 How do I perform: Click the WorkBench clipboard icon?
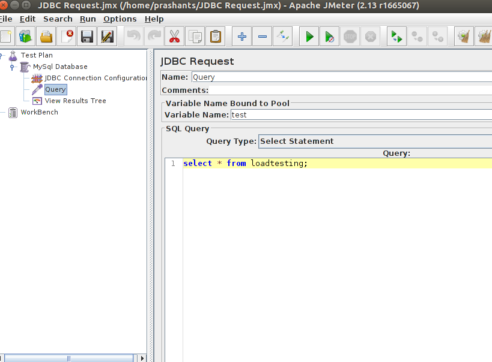pyautogui.click(x=13, y=113)
